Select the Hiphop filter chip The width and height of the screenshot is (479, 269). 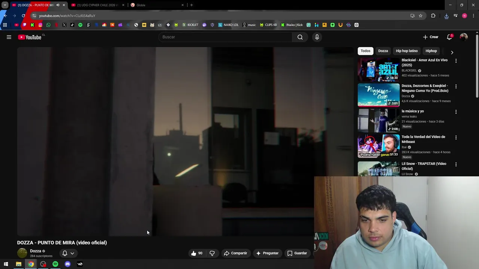pyautogui.click(x=431, y=51)
